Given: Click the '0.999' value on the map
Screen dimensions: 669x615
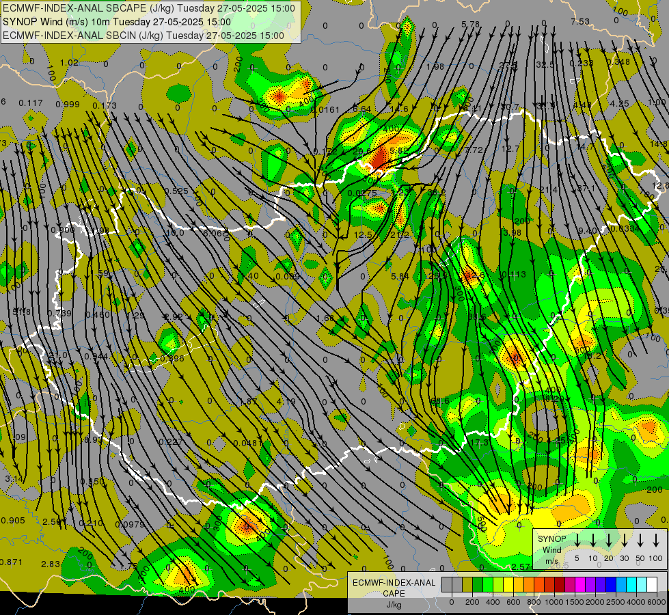Looking at the screenshot, I should [68, 105].
